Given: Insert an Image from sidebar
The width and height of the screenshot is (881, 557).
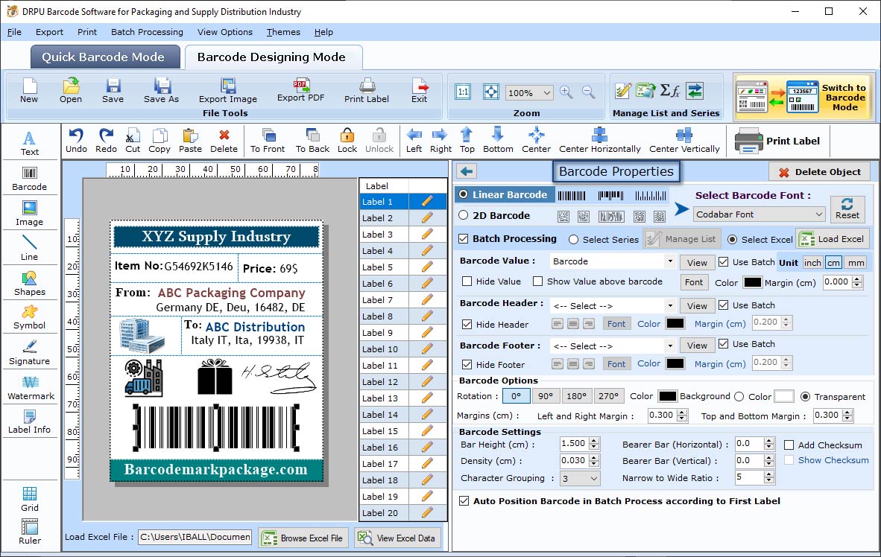Looking at the screenshot, I should [x=29, y=214].
